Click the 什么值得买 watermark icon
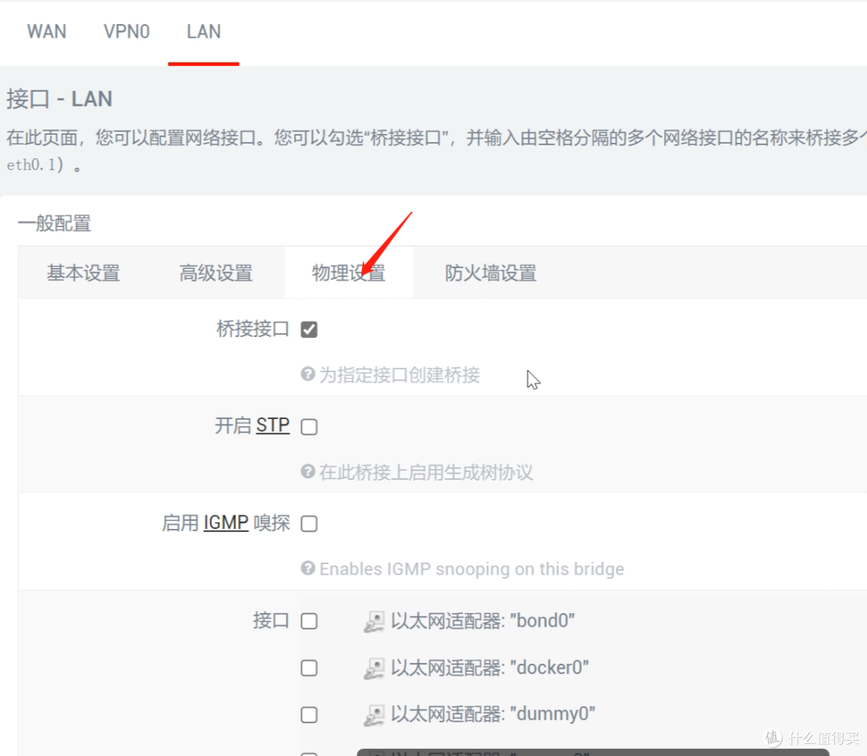The width and height of the screenshot is (867, 756). 772,735
